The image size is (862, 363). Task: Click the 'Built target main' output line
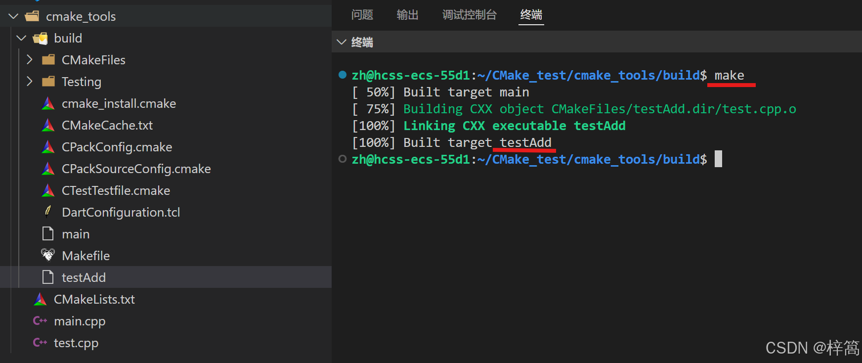440,92
